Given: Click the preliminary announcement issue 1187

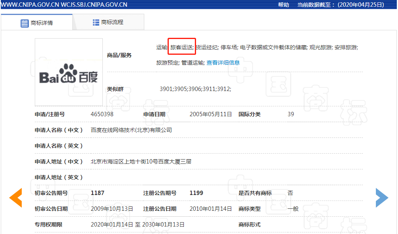Looking at the screenshot, I should point(98,193).
